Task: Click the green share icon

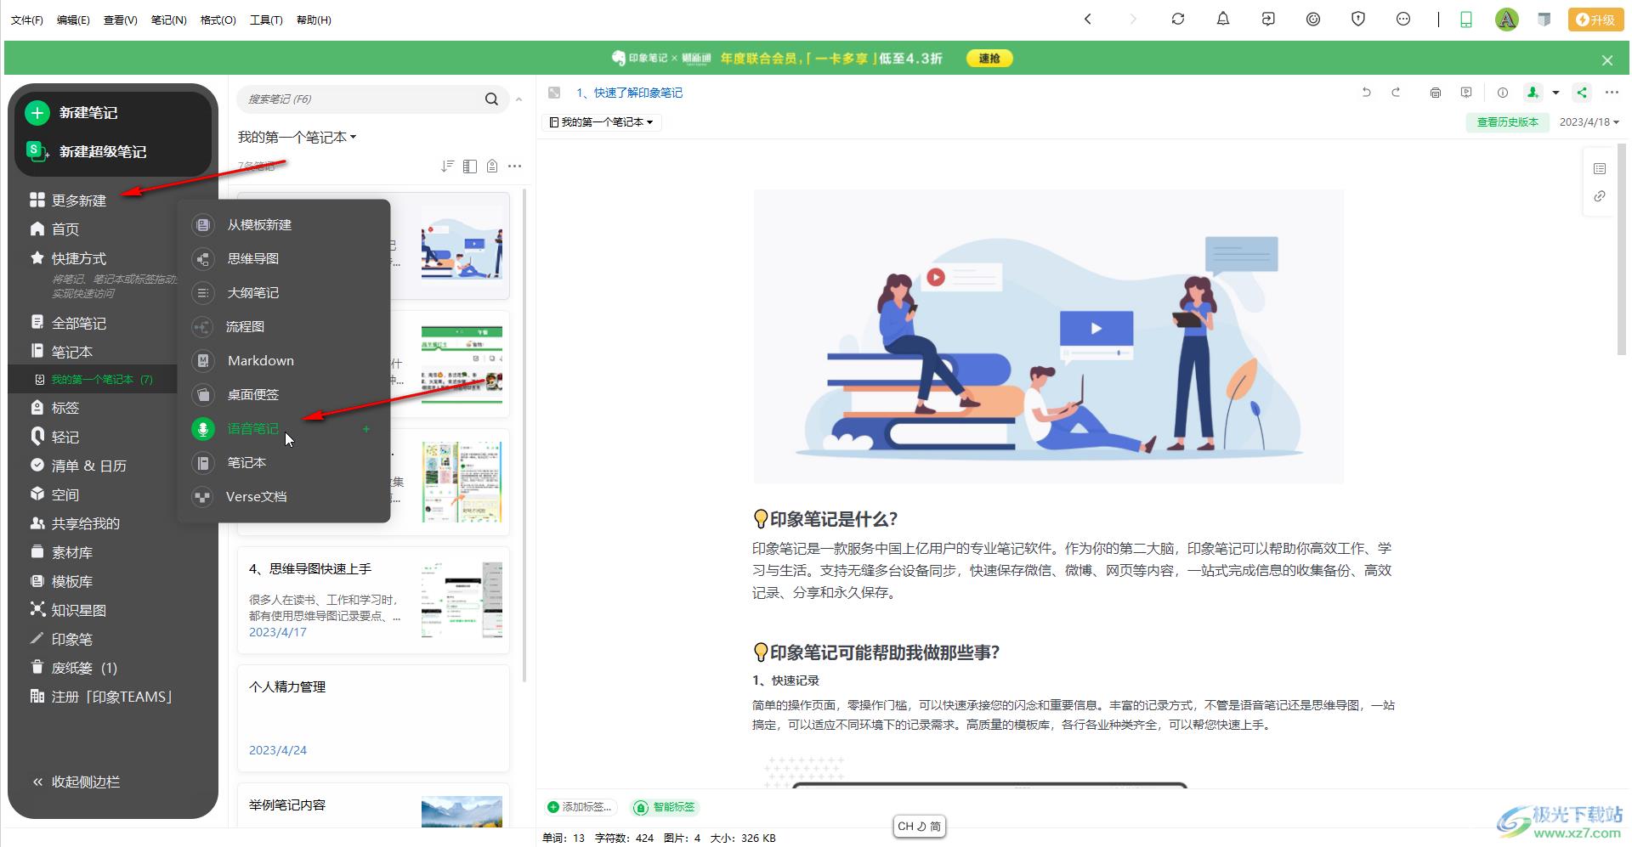Action: pyautogui.click(x=1582, y=93)
